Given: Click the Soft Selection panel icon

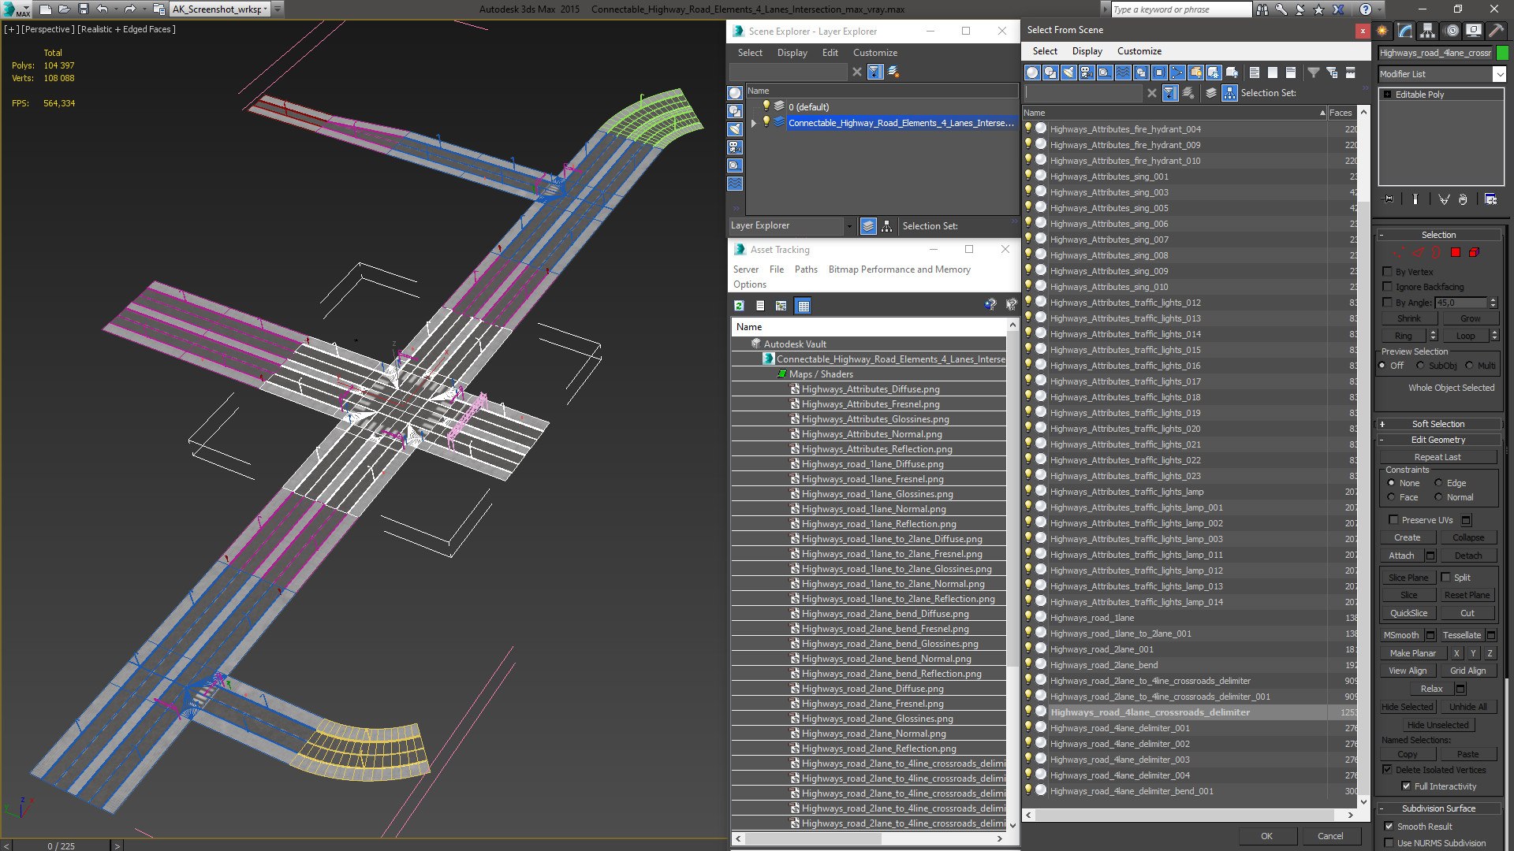Looking at the screenshot, I should click(1382, 423).
